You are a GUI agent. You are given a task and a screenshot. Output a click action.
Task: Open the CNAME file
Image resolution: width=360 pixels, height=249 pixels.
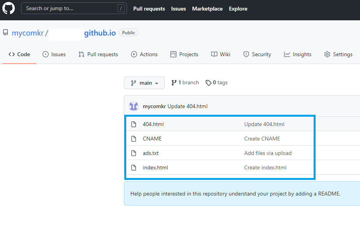[x=152, y=139]
